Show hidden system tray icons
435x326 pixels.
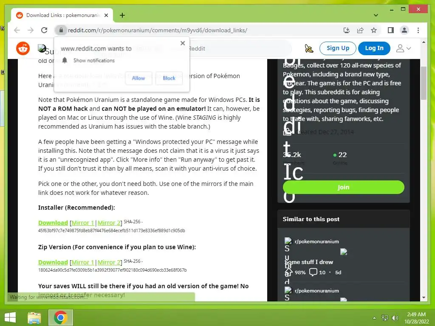tap(374, 318)
